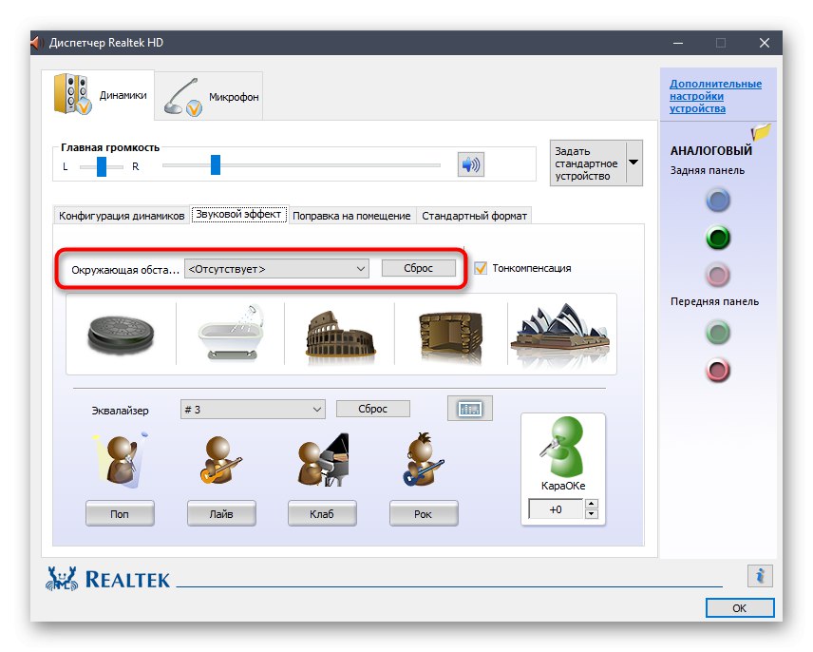The height and width of the screenshot is (652, 813).
Task: Click the pink rear panel jack
Action: coord(718,275)
